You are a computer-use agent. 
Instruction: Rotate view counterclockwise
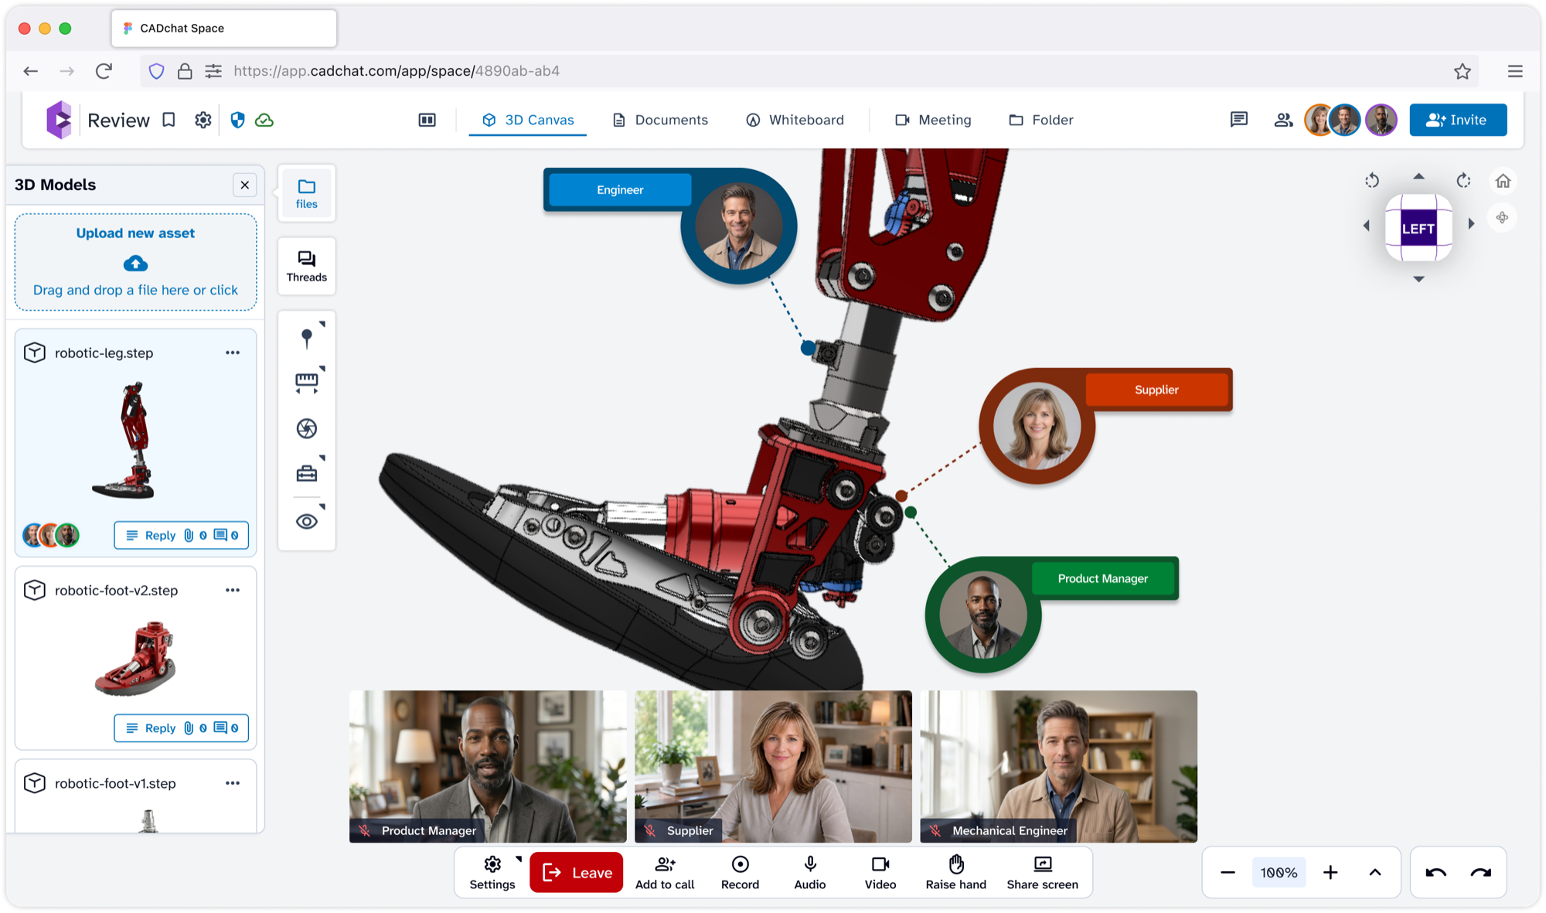click(x=1372, y=181)
